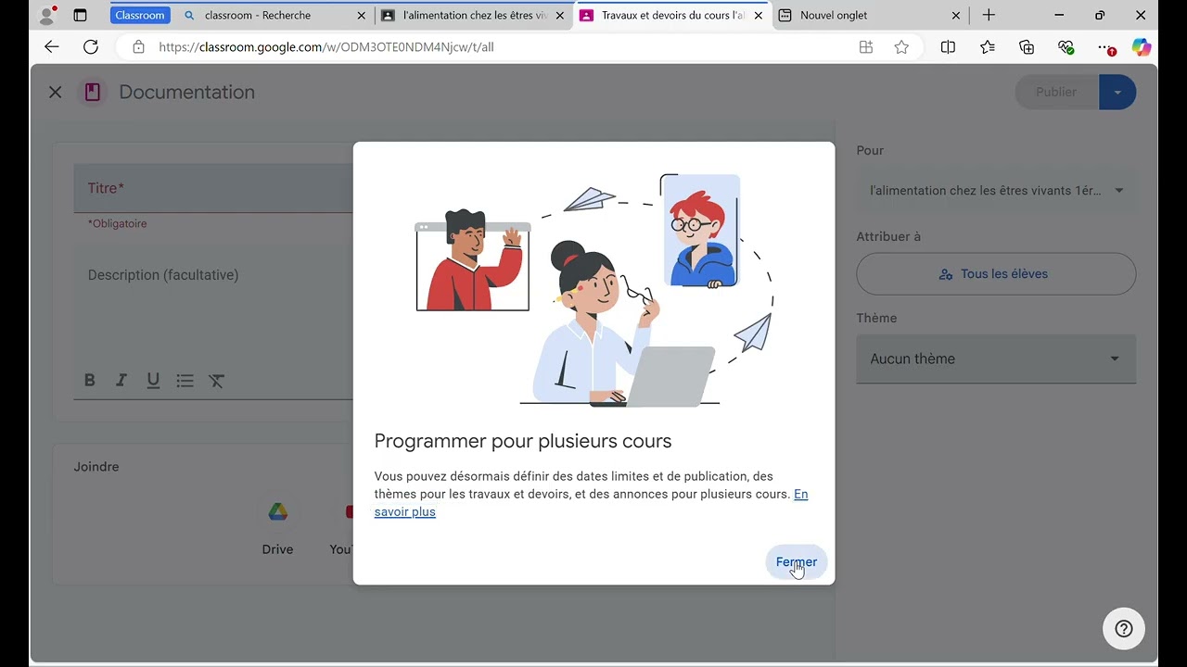Open the browser Collections panel
The width and height of the screenshot is (1187, 667).
pyautogui.click(x=1027, y=47)
